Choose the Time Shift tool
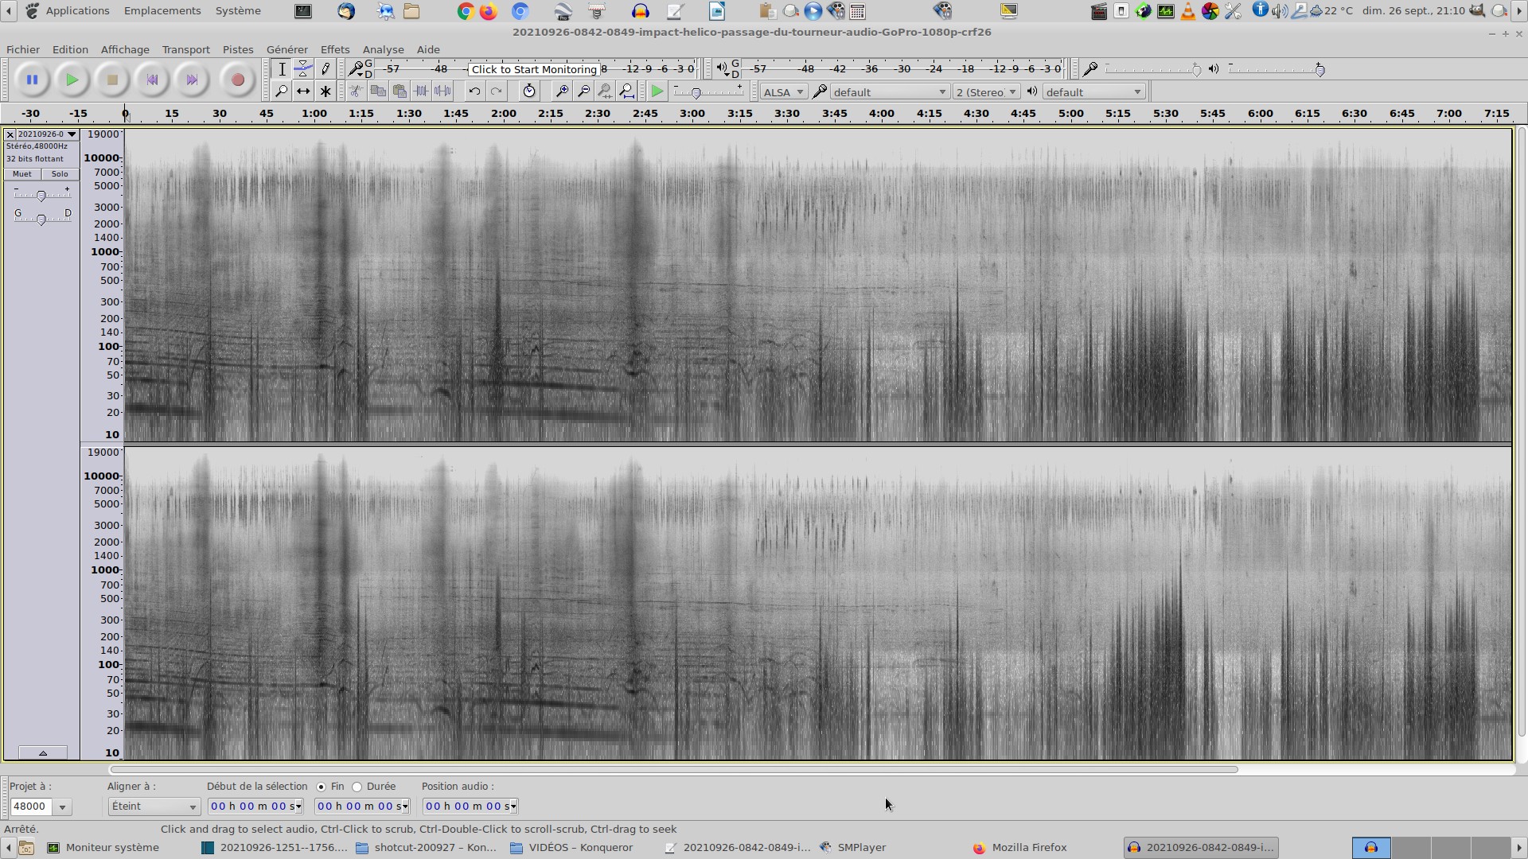 point(303,91)
